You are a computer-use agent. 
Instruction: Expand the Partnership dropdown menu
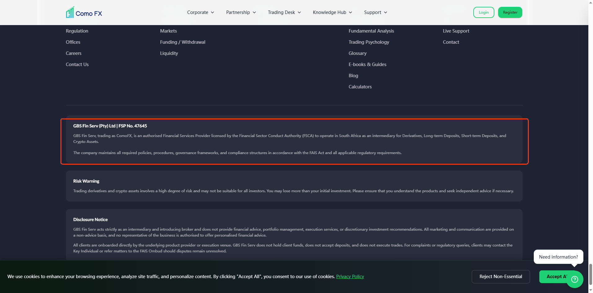click(x=241, y=12)
